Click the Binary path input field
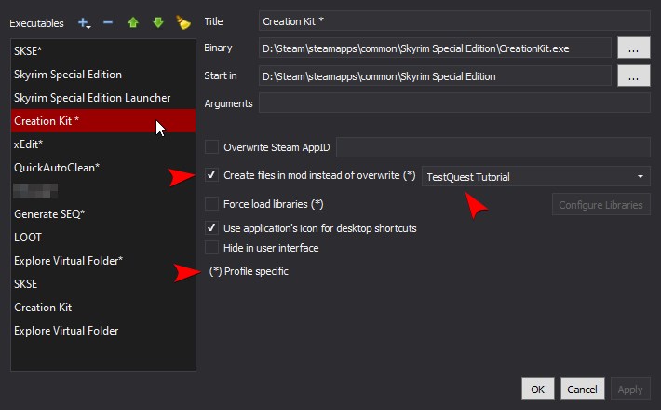Screen dimensions: 661x410 pyautogui.click(x=435, y=48)
